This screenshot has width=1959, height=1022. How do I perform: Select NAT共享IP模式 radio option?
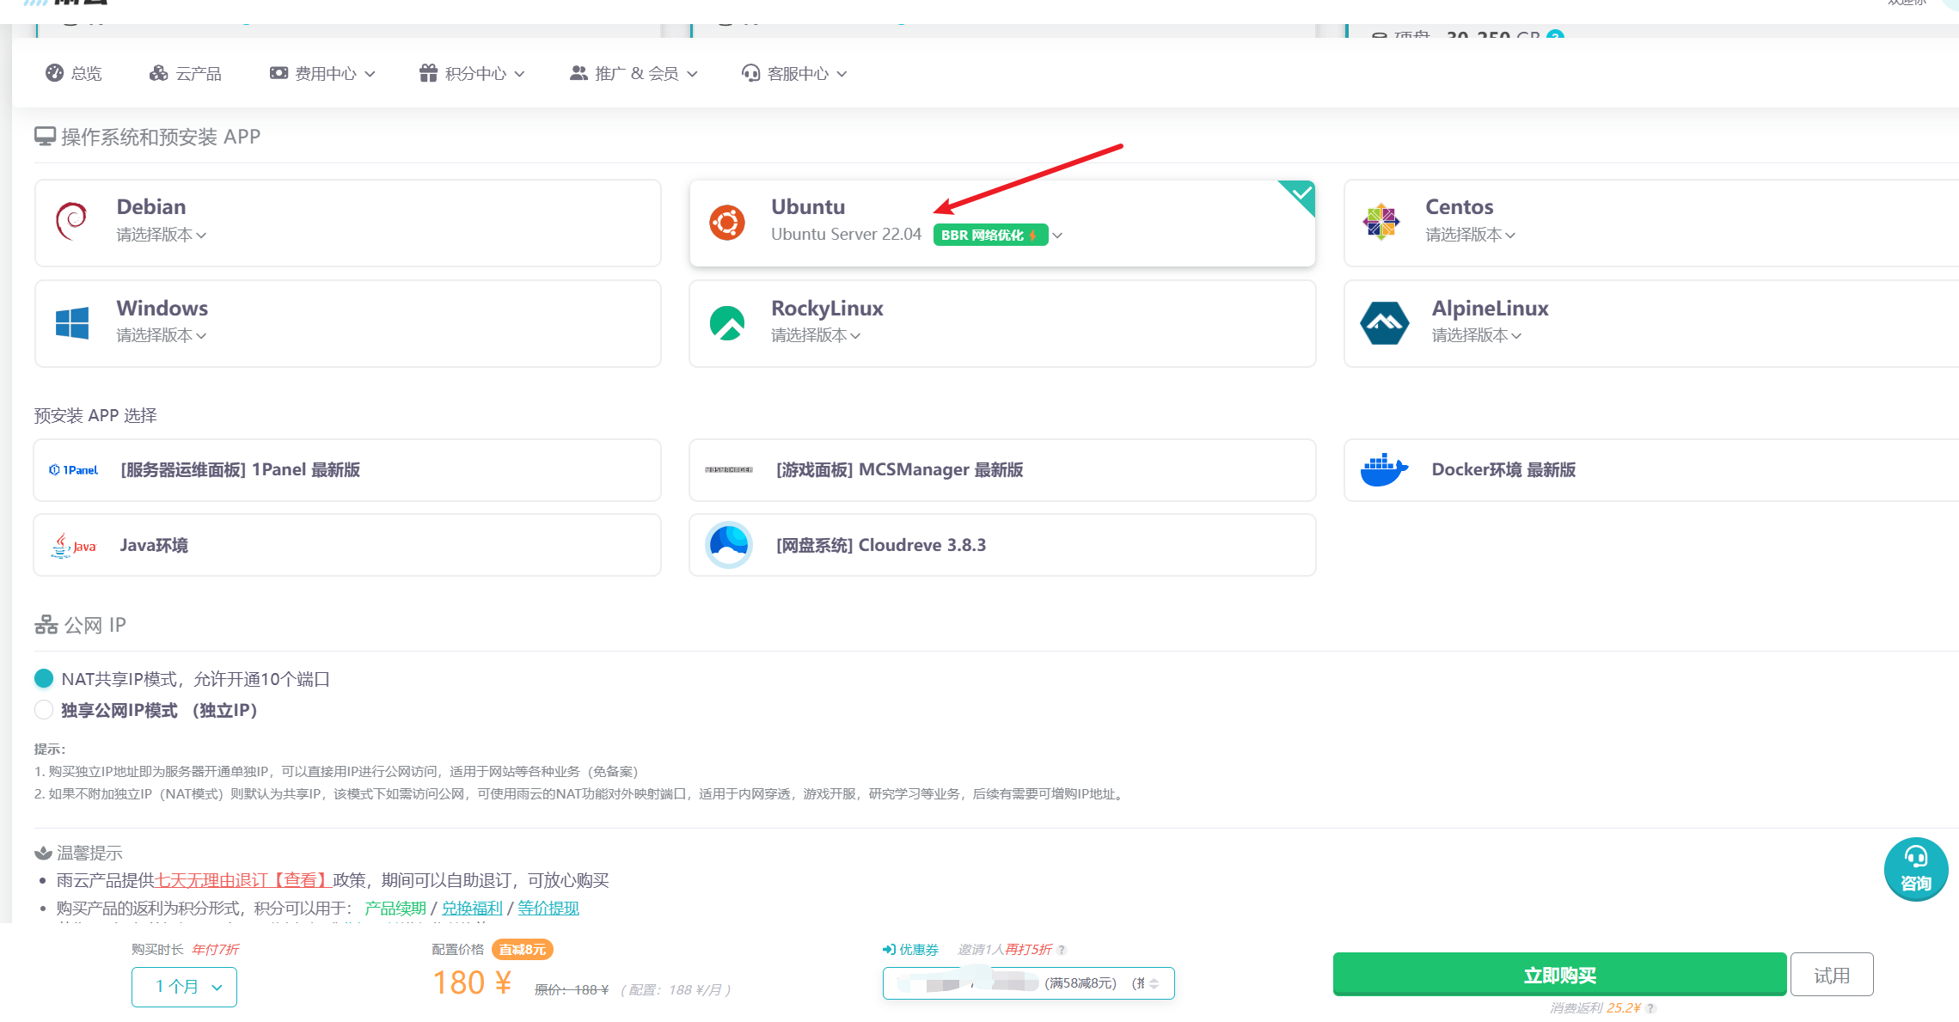click(44, 679)
